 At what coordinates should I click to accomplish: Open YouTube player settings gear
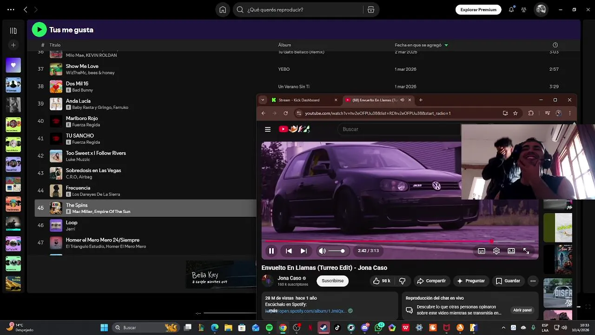[496, 251]
